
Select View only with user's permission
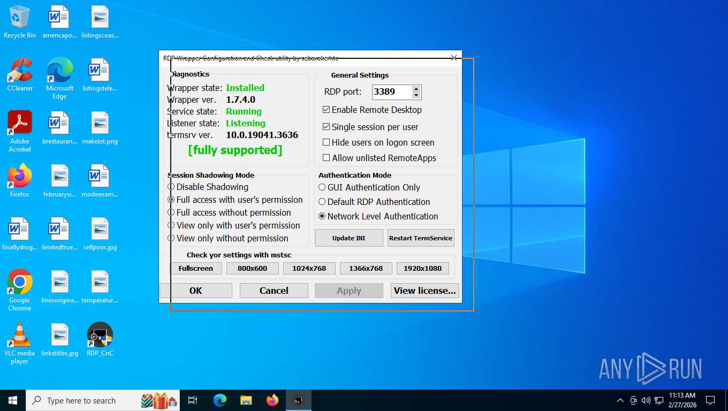pos(234,225)
